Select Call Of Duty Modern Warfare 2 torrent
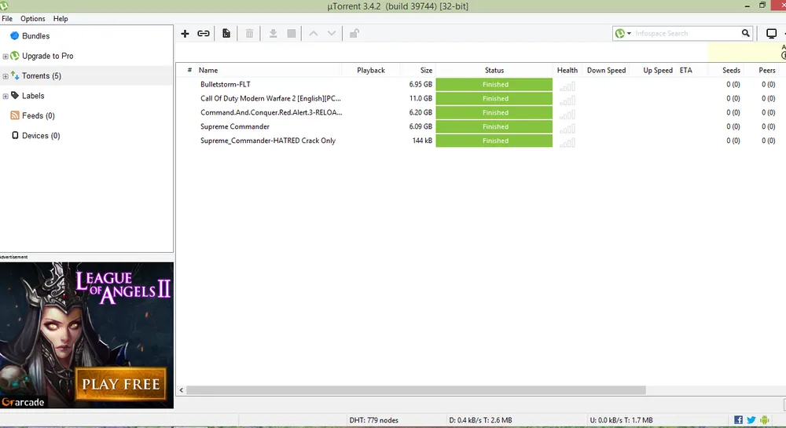Viewport: 786px width, 428px height. point(270,99)
